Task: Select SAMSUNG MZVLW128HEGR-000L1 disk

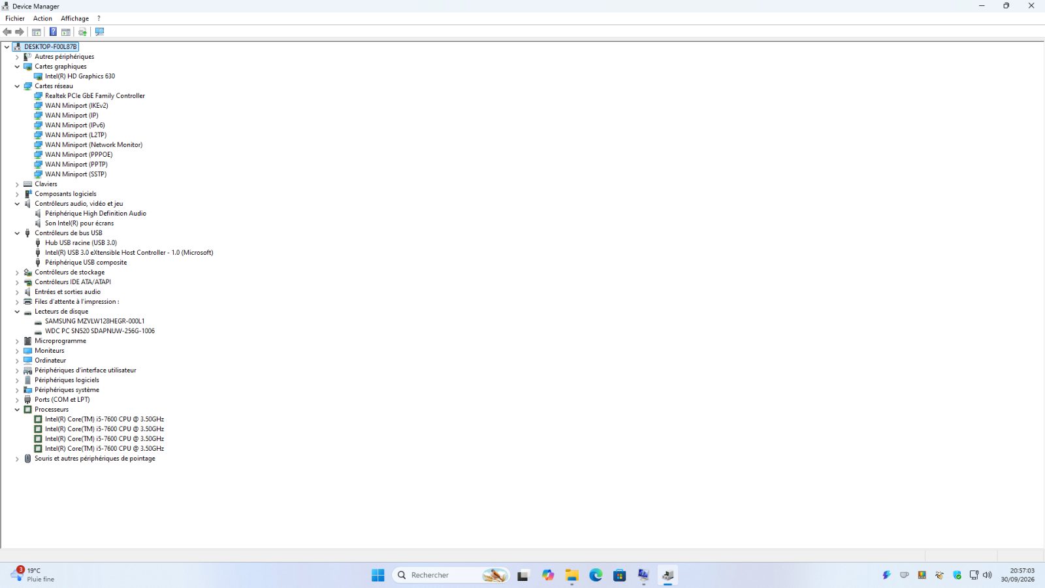Action: click(95, 321)
